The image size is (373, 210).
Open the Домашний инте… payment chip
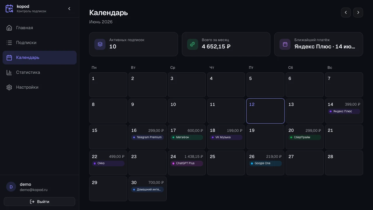(x=147, y=190)
